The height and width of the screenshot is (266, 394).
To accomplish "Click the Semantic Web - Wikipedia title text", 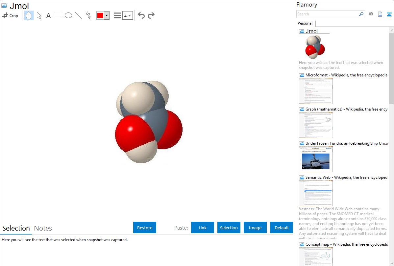I will coord(347,177).
